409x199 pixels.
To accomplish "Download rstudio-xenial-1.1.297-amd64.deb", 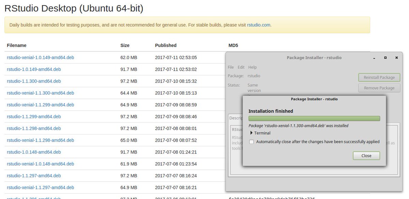I will pos(41,187).
